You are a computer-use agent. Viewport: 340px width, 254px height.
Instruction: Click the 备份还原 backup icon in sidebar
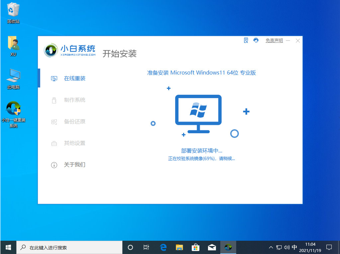tap(54, 122)
